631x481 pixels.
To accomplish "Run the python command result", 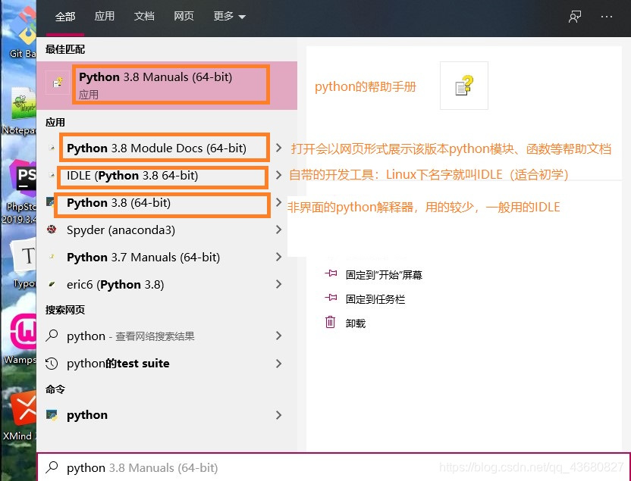I will [x=87, y=415].
